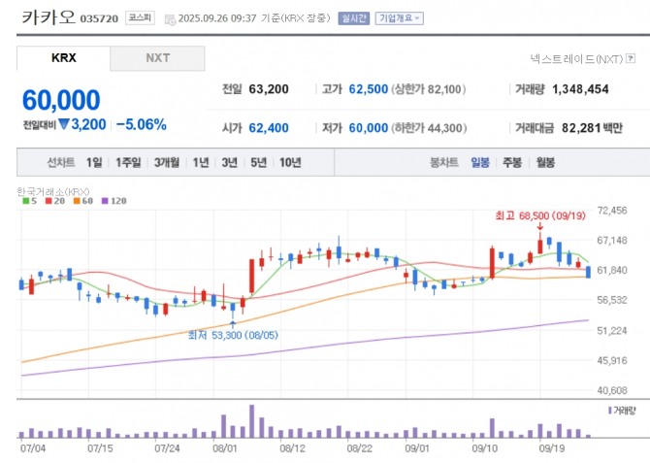This screenshot has height=463, width=650.
Task: Click the orange 60-day moving average swatch
Action: (77, 201)
